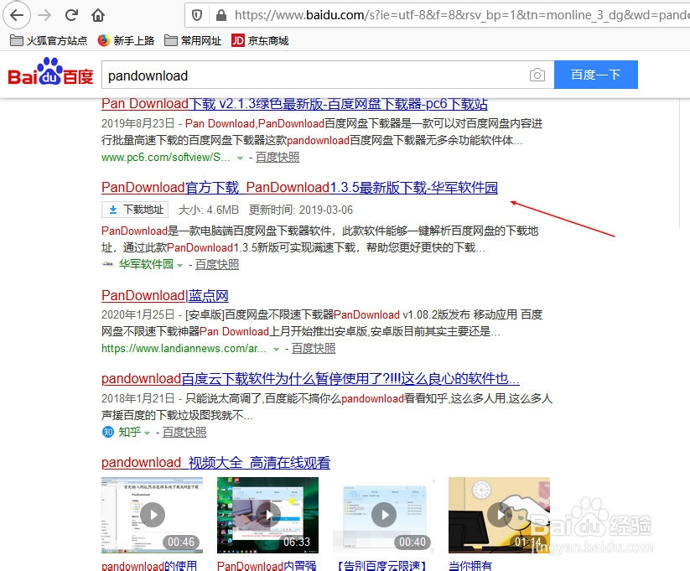690x571 pixels.
Task: Click the camera image search icon
Action: pos(537,75)
